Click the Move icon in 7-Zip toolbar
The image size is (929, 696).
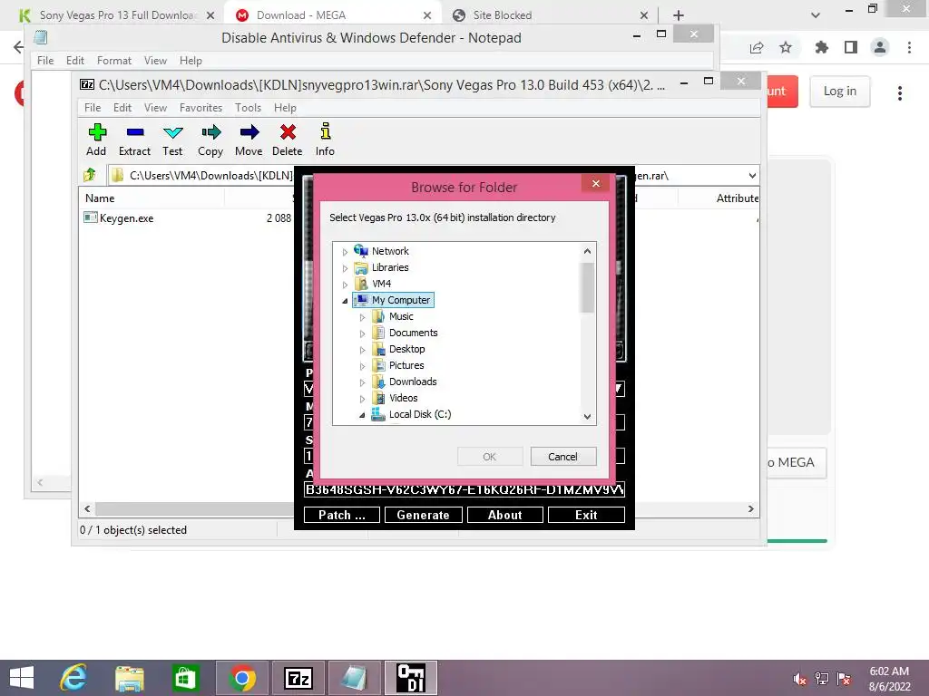tap(249, 132)
